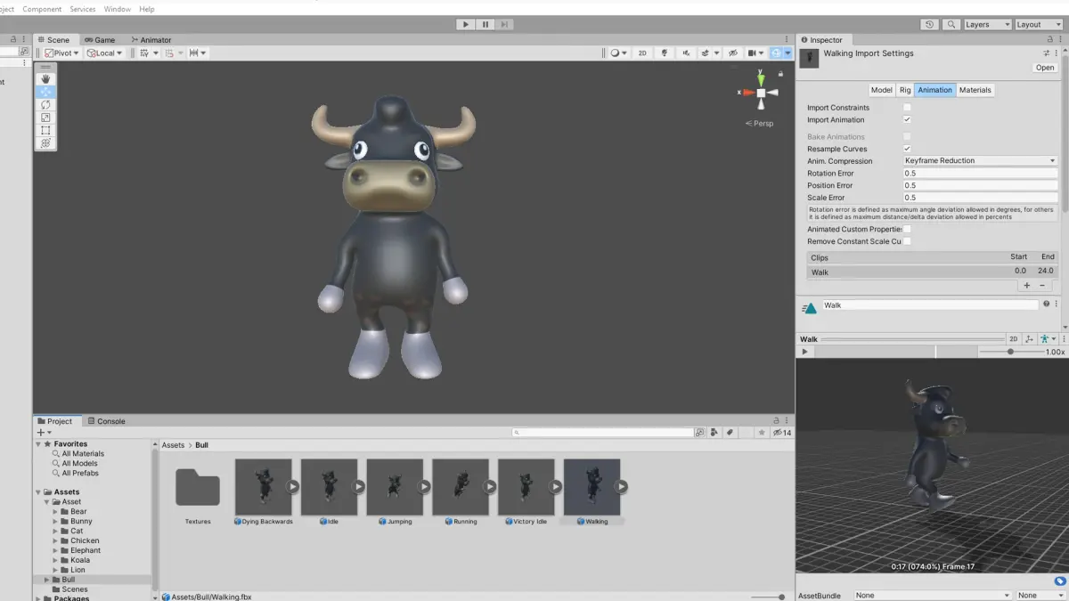Toggle Remove Constant Scale Curves checkbox
1069x601 pixels.
(907, 241)
